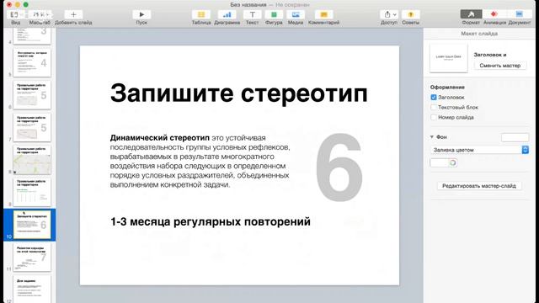Click the Динамический стереотип body paragraph
This screenshot has width=539, height=303.
click(x=200, y=161)
